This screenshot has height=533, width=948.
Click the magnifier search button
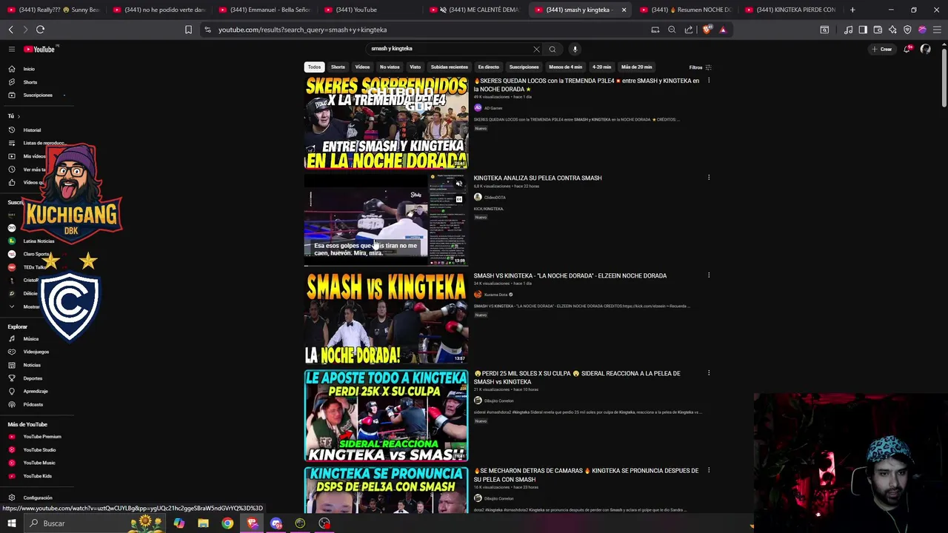pyautogui.click(x=553, y=49)
